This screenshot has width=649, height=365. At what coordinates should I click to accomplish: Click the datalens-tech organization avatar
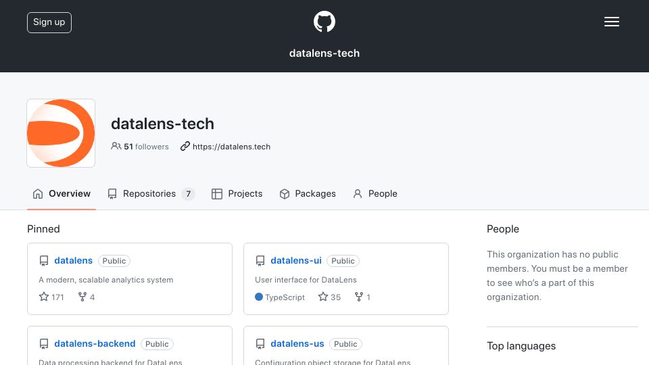point(61,133)
